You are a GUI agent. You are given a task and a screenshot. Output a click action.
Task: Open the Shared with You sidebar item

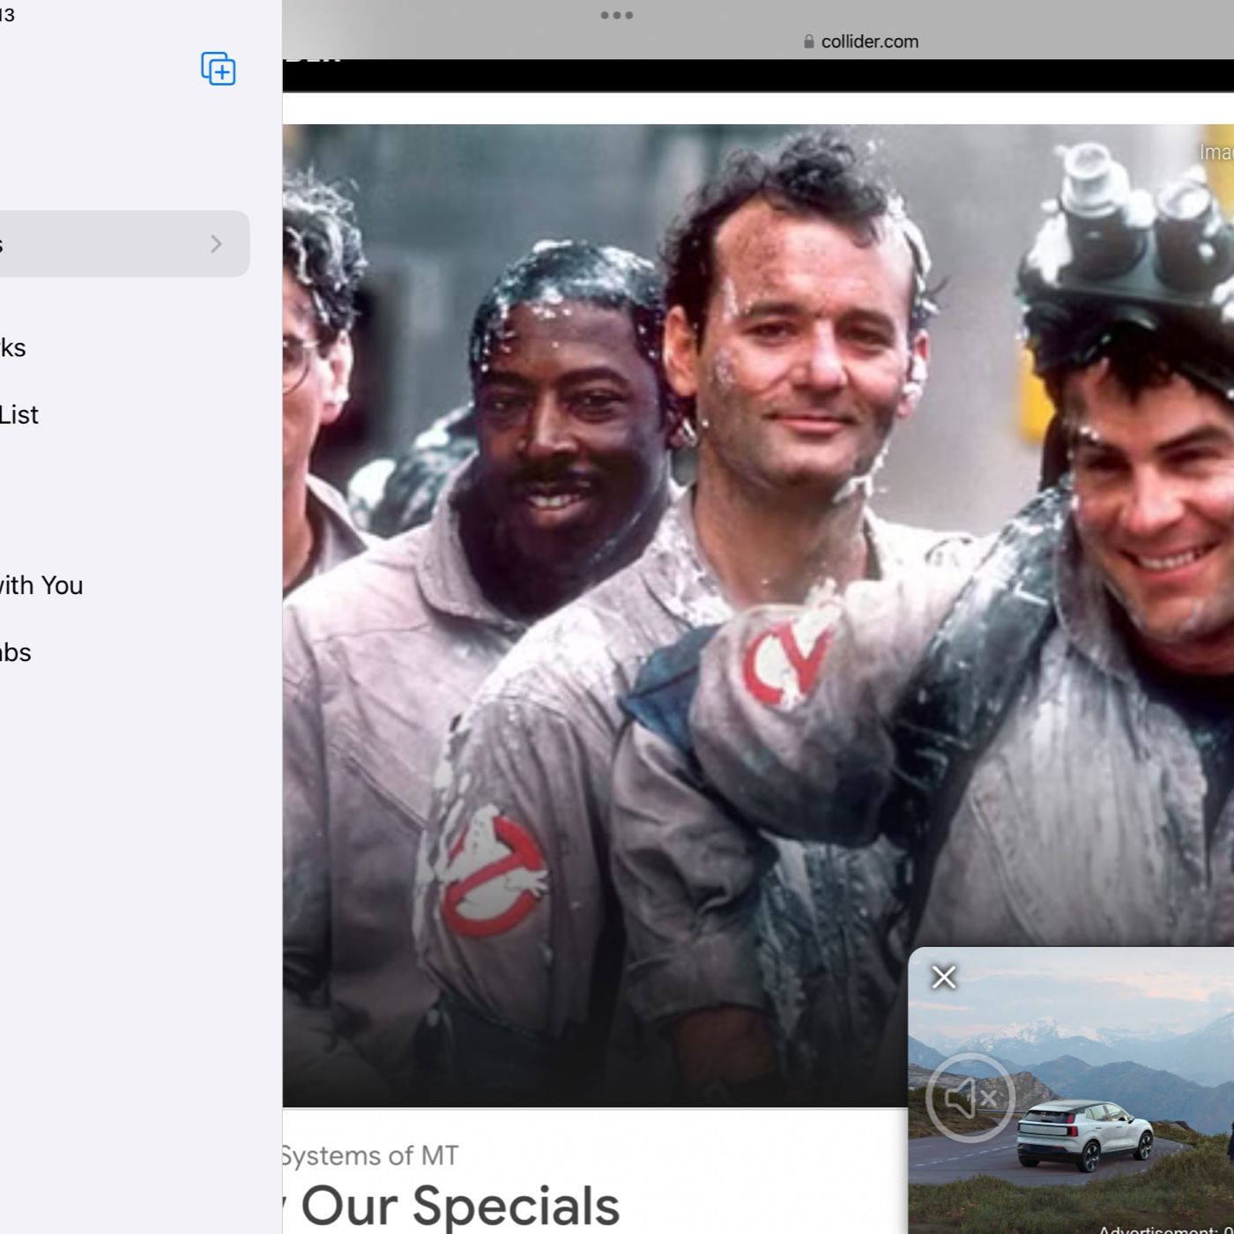(41, 585)
